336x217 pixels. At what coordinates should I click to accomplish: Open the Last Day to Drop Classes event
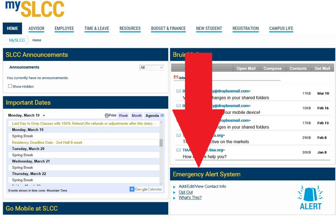(84, 124)
